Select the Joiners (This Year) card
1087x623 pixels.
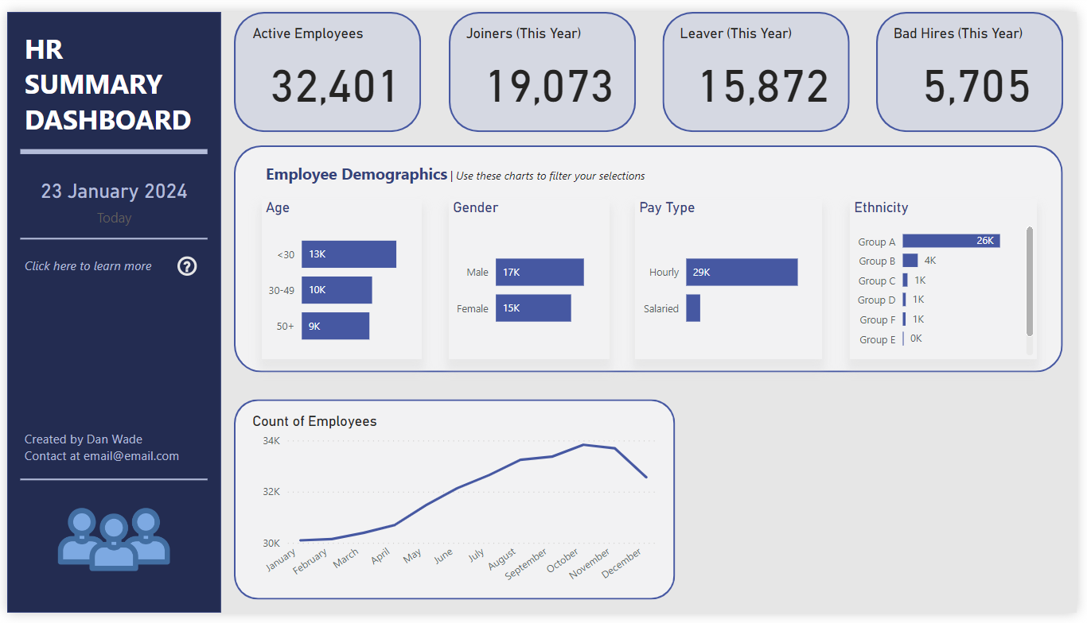pyautogui.click(x=542, y=72)
